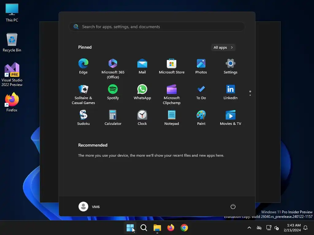Open Settings from the pinned apps
Screen dimensions: 314x235
coord(231,66)
